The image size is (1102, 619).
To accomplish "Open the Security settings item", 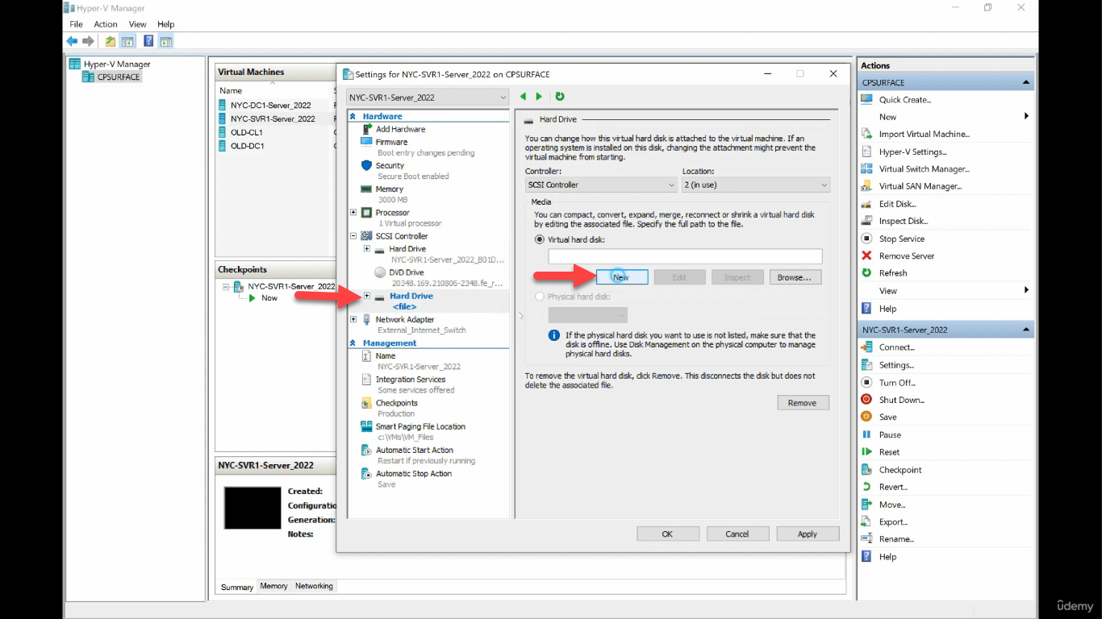I will coord(390,165).
